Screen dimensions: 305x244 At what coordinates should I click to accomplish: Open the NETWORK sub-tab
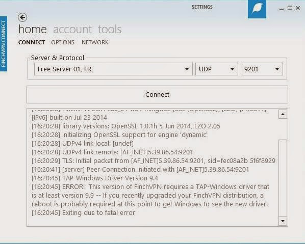click(95, 42)
